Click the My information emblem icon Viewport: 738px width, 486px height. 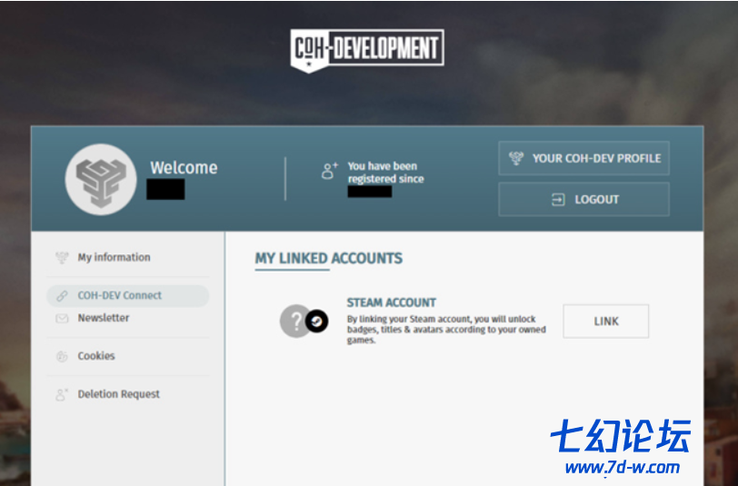click(62, 257)
